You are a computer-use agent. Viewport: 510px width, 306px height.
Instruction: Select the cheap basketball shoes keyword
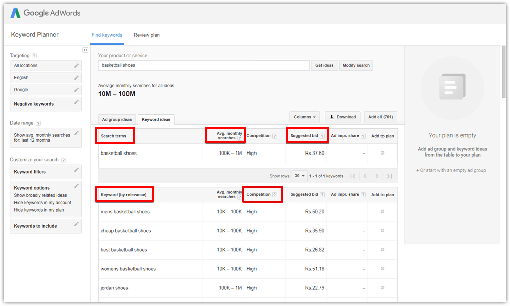pyautogui.click(x=125, y=231)
